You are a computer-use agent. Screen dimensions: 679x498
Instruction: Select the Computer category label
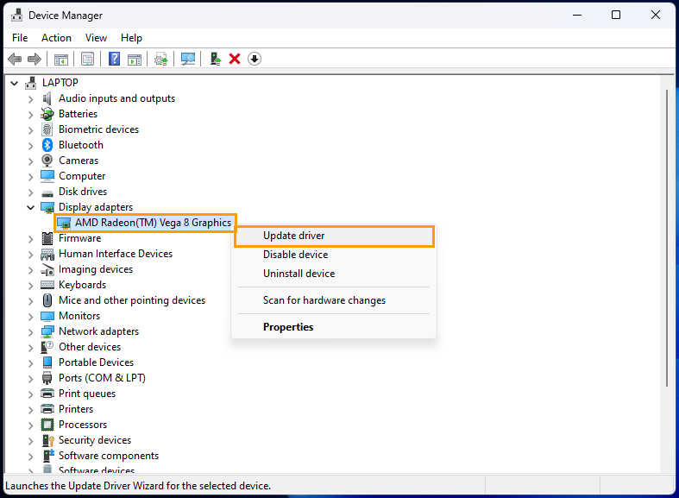pos(82,176)
